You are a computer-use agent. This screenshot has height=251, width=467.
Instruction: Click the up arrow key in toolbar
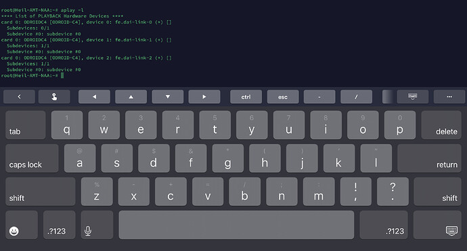[131, 97]
